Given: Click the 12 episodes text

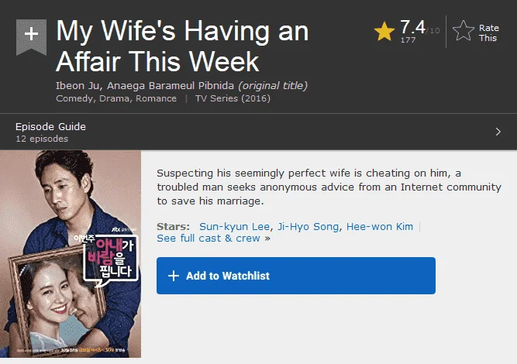Looking at the screenshot, I should pos(42,139).
